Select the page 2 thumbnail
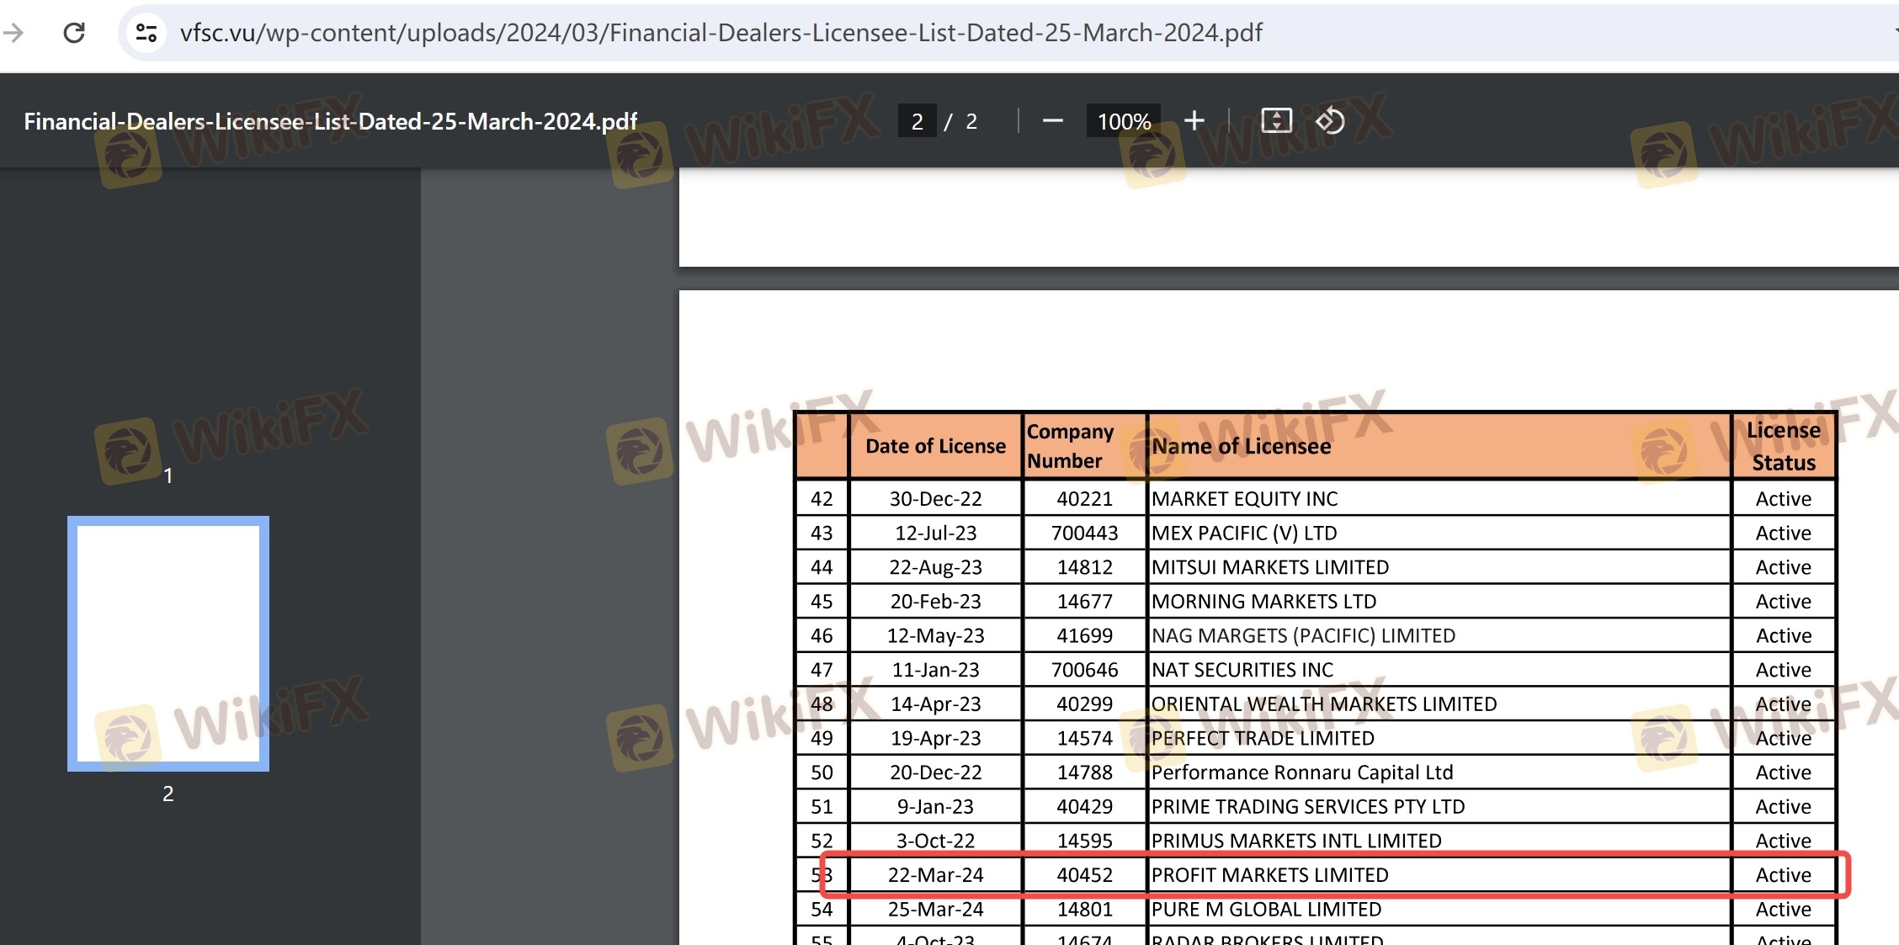This screenshot has height=945, width=1899. (x=168, y=644)
